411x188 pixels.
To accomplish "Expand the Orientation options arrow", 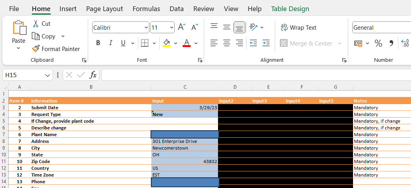I will pyautogui.click(x=262, y=27).
